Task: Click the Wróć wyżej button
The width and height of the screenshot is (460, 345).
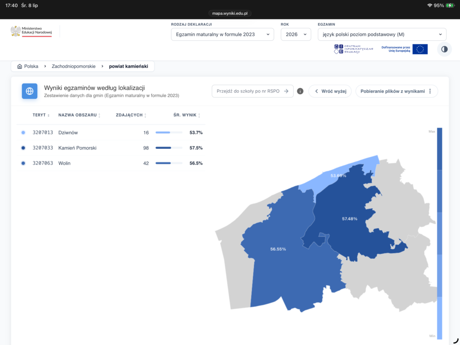Action: click(330, 91)
